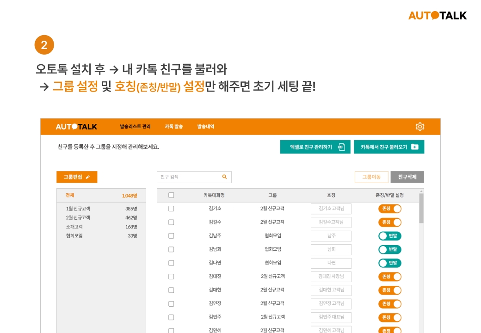Open settings via the gear icon
Viewport: 481px width, 333px height.
click(x=419, y=127)
